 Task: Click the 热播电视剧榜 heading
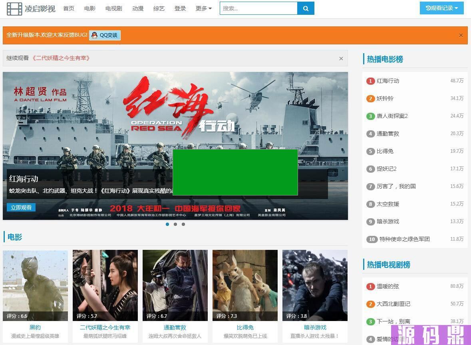[x=388, y=265]
